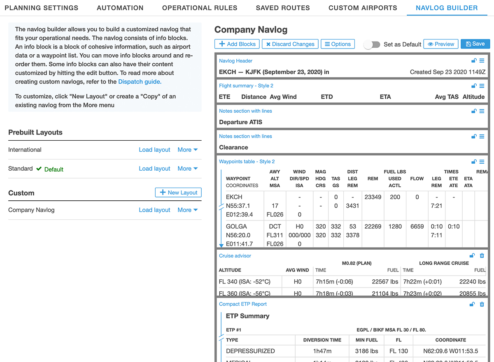Click the Waypoints table - Style 2 title
The height and width of the screenshot is (362, 494).
click(x=247, y=162)
